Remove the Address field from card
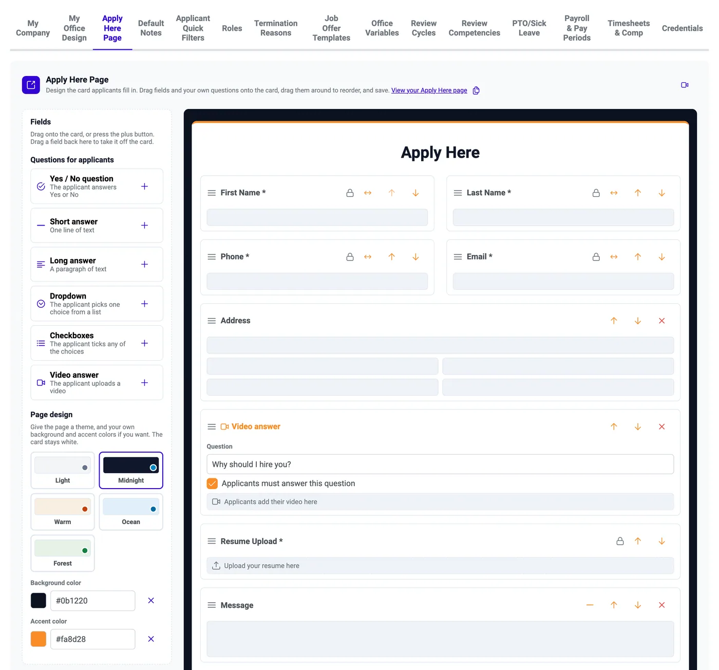 pyautogui.click(x=661, y=321)
